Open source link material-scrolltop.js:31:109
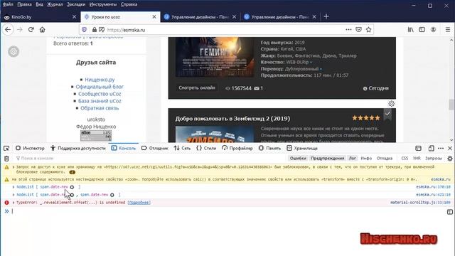Viewport: 455px width, 256px height. coord(420,203)
